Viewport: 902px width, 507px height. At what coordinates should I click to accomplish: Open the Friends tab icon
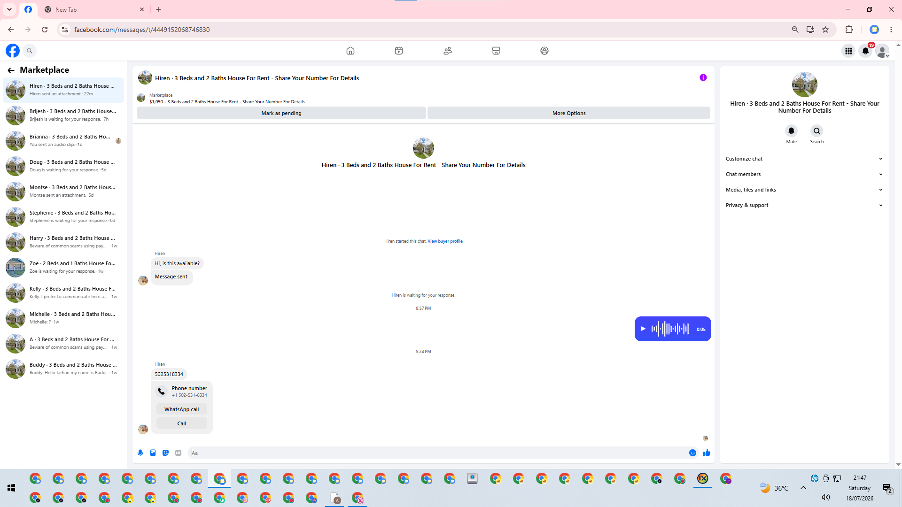coord(448,51)
